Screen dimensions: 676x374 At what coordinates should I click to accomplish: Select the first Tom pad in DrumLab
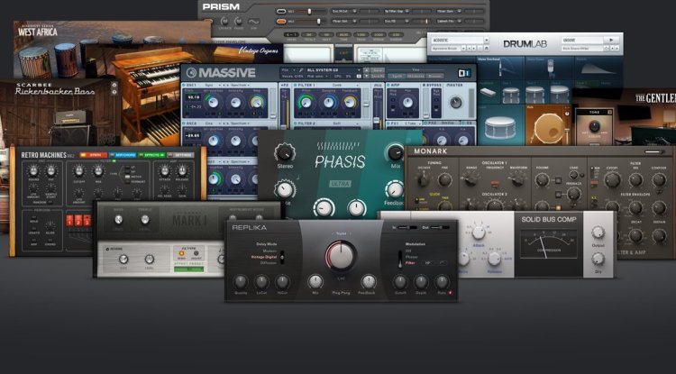(x=512, y=92)
